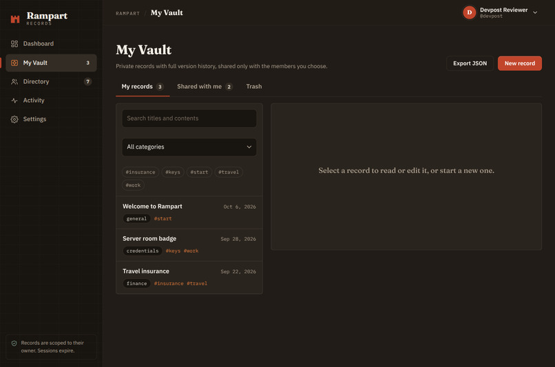Click the Export JSON button
This screenshot has height=367, width=555.
[x=470, y=63]
